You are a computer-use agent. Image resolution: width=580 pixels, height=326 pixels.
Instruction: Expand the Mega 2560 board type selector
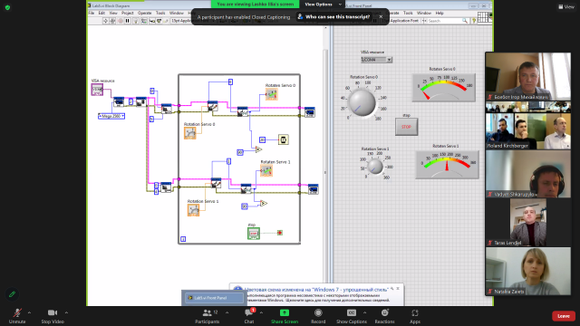[x=111, y=116]
